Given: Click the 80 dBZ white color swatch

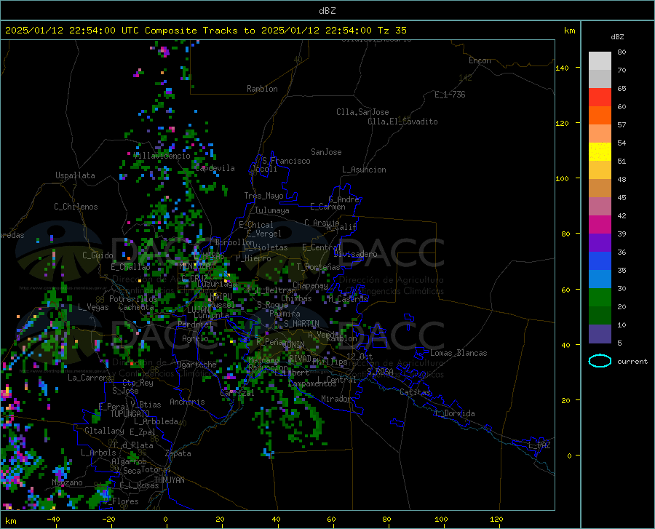Looking at the screenshot, I should 600,61.
